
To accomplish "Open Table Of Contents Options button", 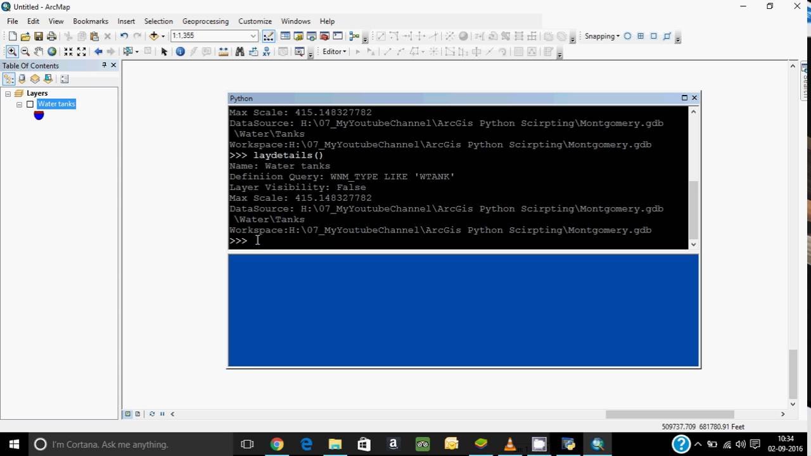I will tap(65, 79).
